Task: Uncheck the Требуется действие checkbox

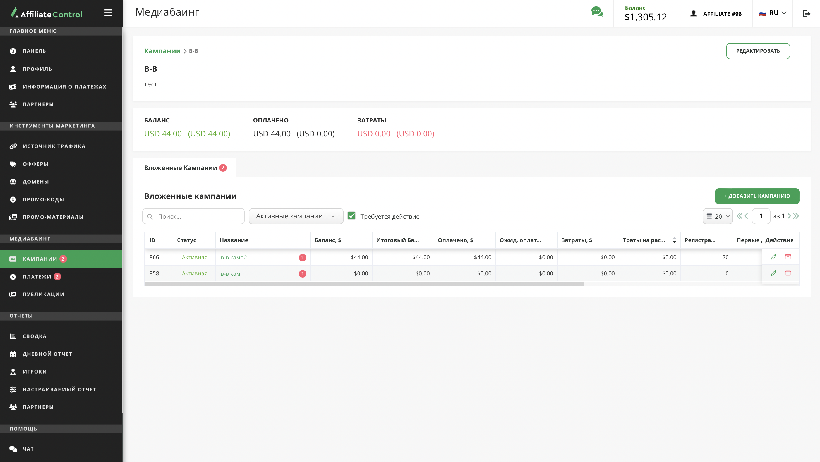Action: pyautogui.click(x=351, y=216)
